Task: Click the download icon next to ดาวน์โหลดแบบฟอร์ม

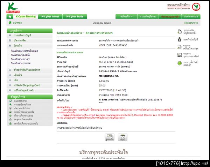Action: tap(10, 112)
